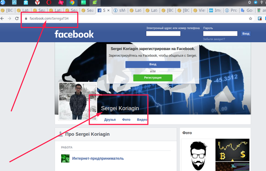Viewport: 266px width, 171px height.
Task: Open the extension icon beside the bookmark star
Action: (259, 19)
